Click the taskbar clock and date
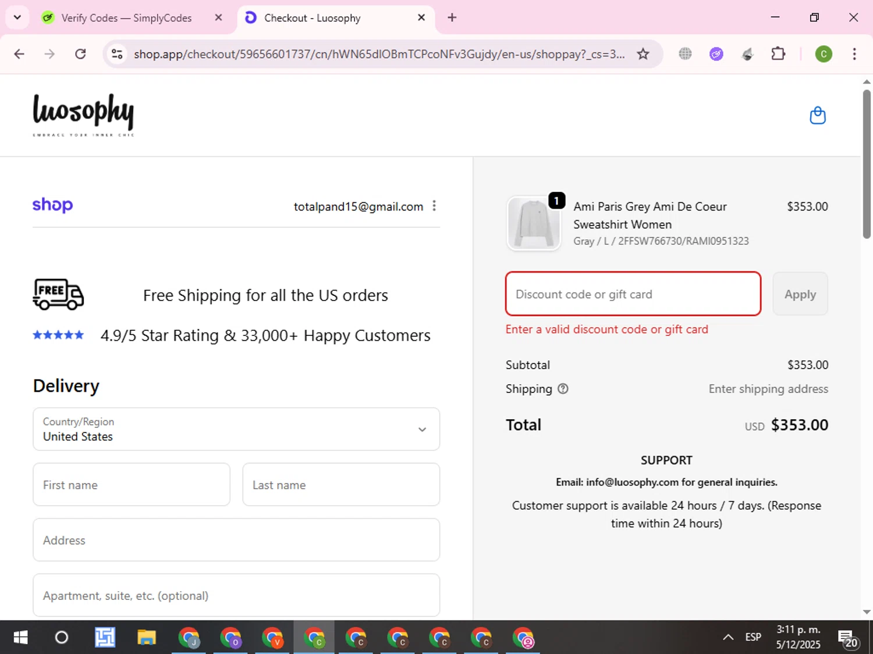The height and width of the screenshot is (654, 873). coord(799,637)
